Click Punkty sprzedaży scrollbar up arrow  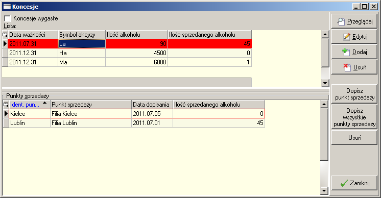click(324, 105)
